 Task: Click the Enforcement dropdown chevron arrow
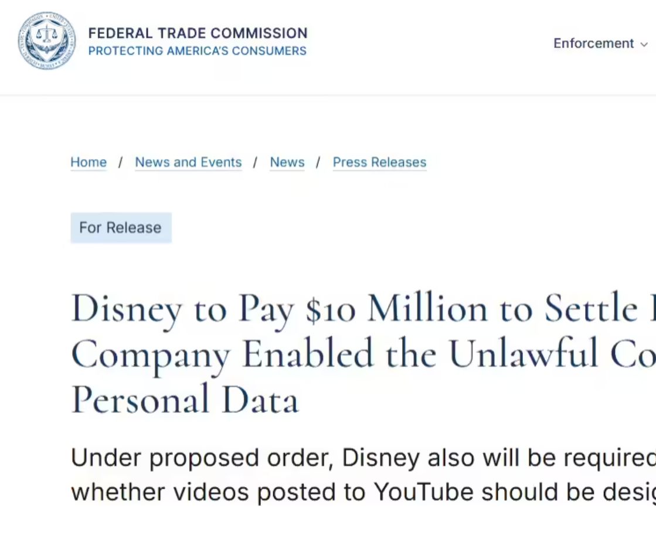point(644,45)
